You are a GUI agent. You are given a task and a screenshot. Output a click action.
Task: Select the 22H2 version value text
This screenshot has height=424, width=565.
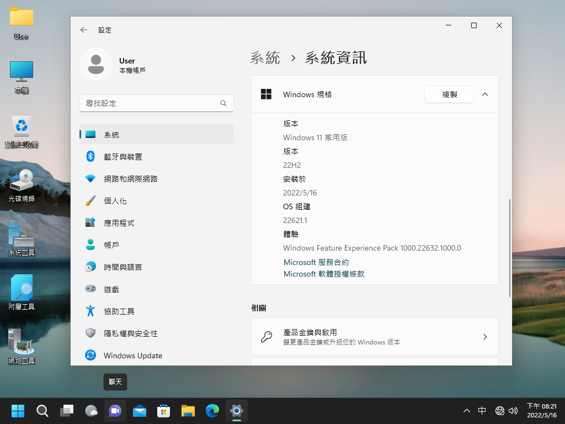[292, 165]
